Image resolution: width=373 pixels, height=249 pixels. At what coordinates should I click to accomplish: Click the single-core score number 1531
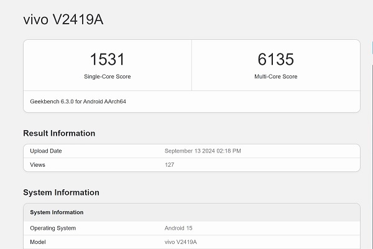tap(107, 60)
